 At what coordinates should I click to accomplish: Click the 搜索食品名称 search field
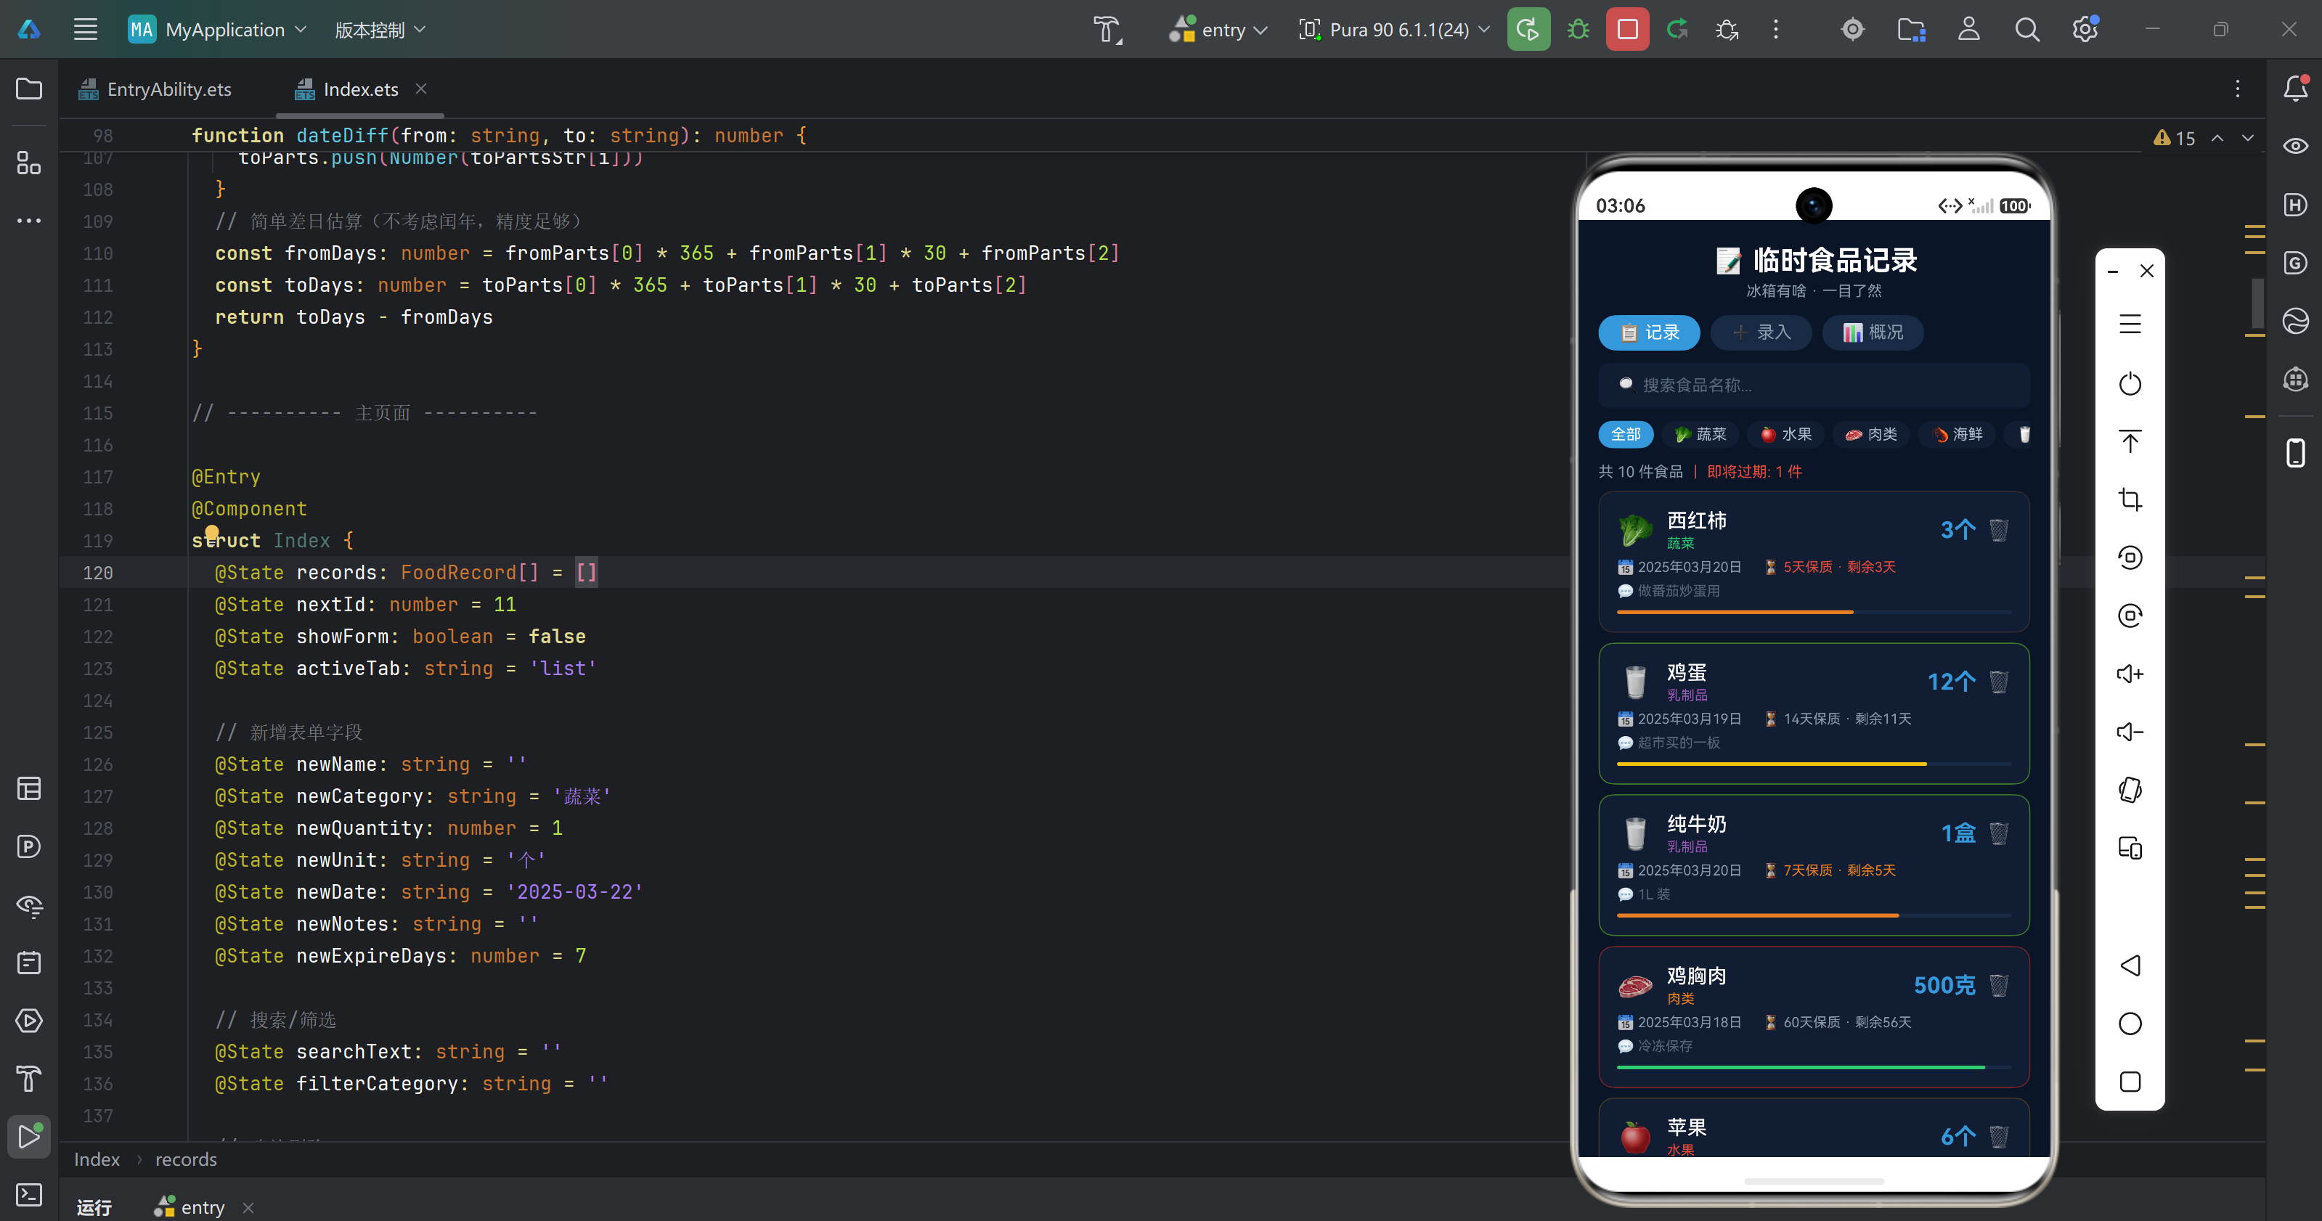click(x=1814, y=385)
